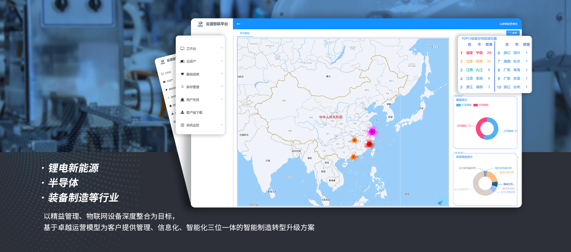
Task: Click the magenta map marker cluster
Action: 372,132
